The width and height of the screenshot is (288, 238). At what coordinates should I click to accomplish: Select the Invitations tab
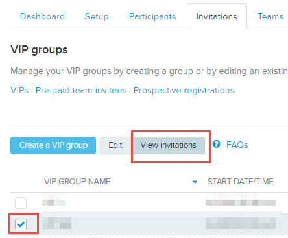click(217, 16)
